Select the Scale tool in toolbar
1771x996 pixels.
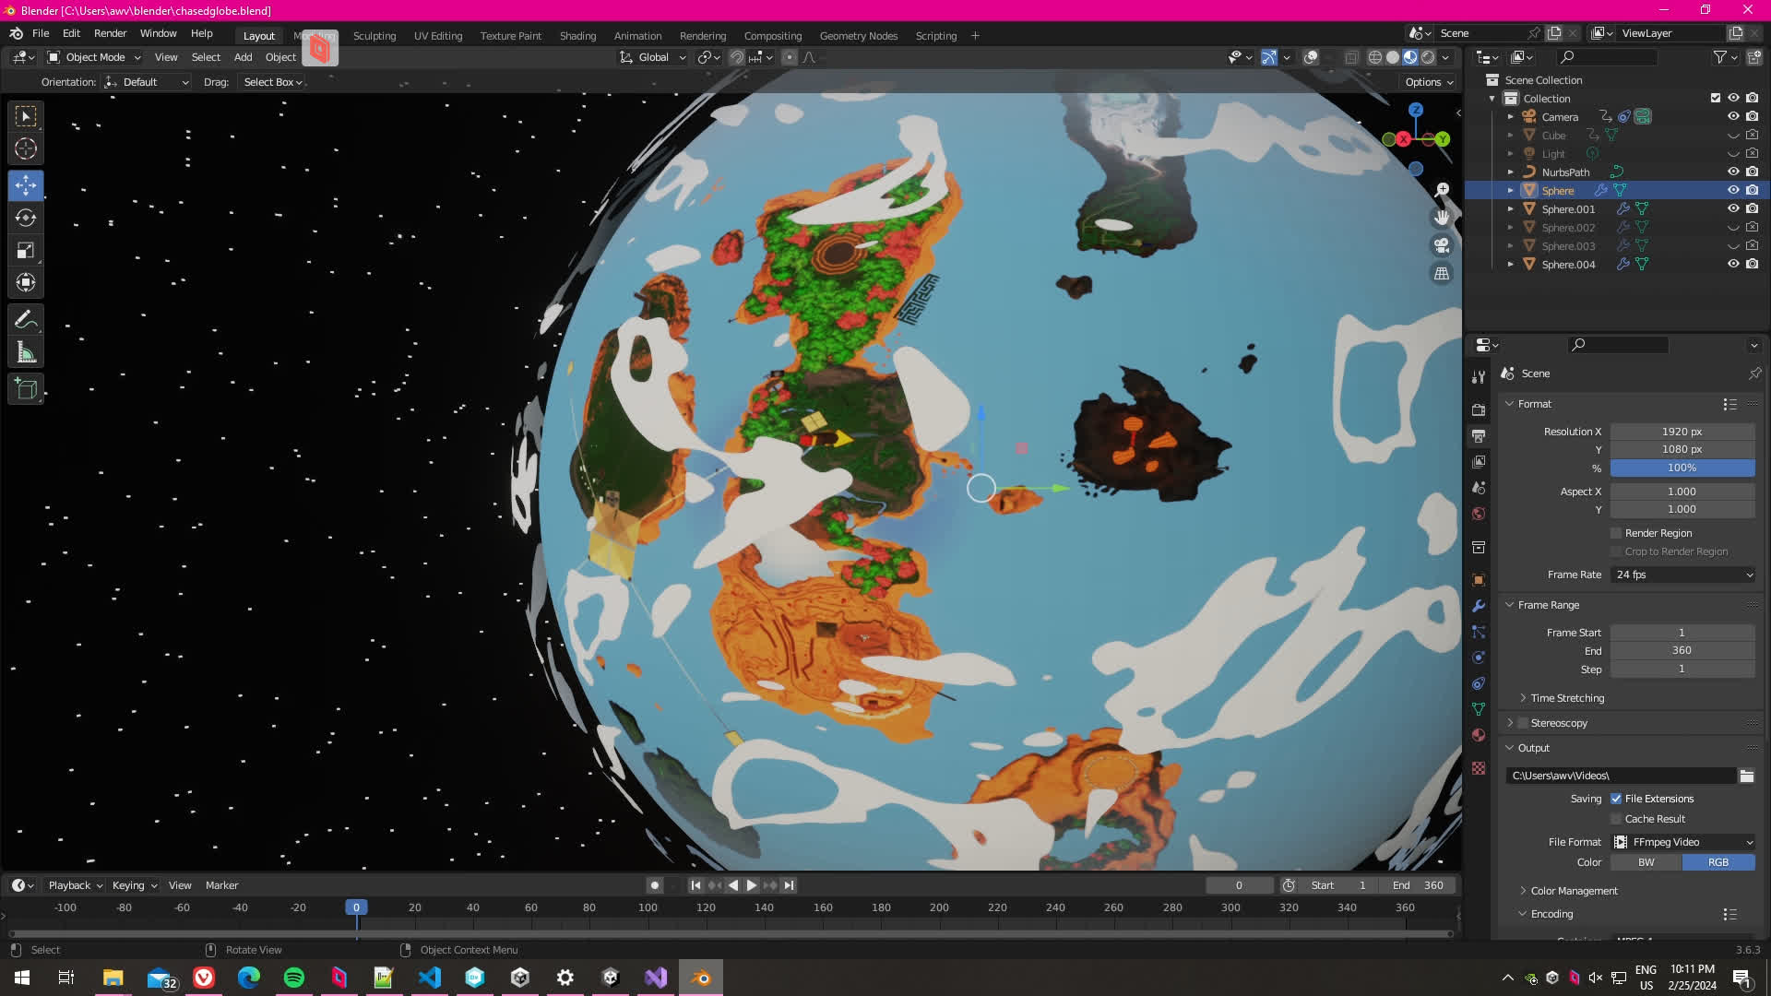(26, 251)
